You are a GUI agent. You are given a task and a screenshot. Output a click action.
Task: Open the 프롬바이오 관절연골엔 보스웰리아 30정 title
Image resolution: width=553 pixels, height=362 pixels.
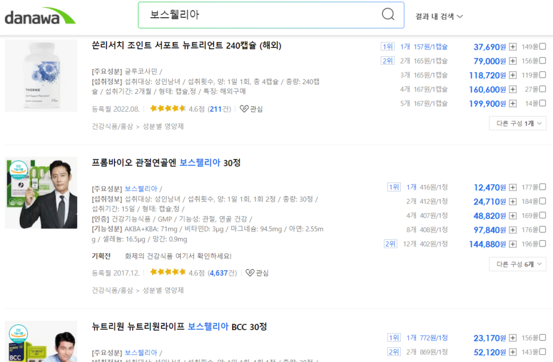pyautogui.click(x=166, y=162)
